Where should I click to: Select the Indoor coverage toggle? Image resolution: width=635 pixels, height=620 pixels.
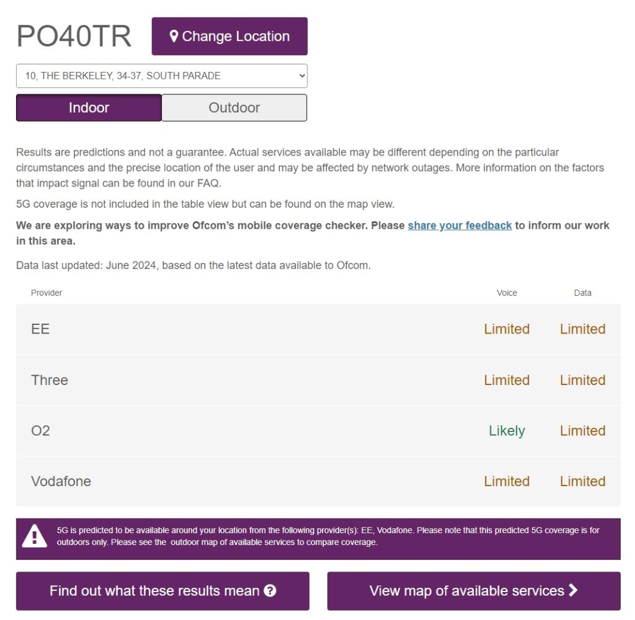pos(89,108)
